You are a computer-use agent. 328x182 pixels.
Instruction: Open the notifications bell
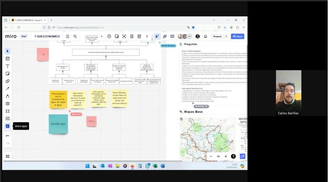click(x=205, y=36)
